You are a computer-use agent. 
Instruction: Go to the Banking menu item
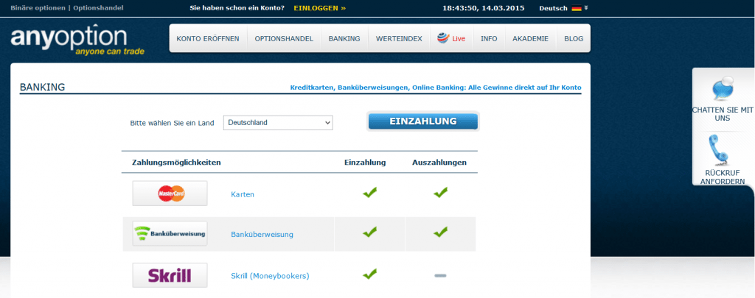[344, 38]
